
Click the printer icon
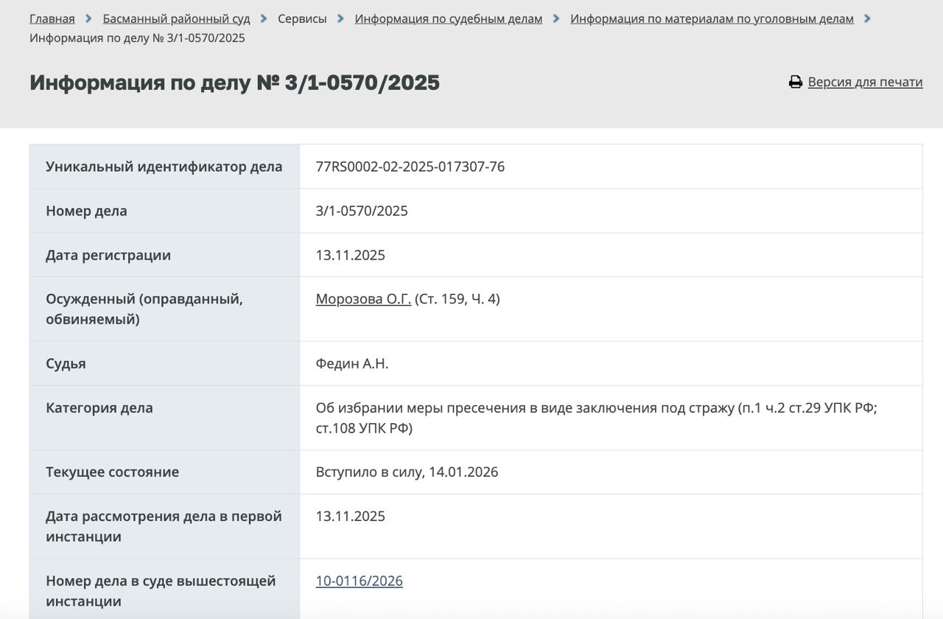[x=796, y=82]
